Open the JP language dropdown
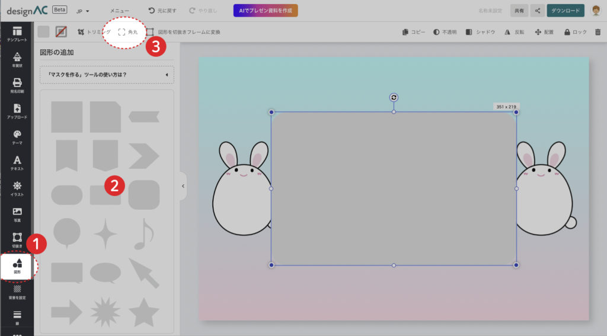This screenshot has height=336, width=607. click(x=83, y=11)
